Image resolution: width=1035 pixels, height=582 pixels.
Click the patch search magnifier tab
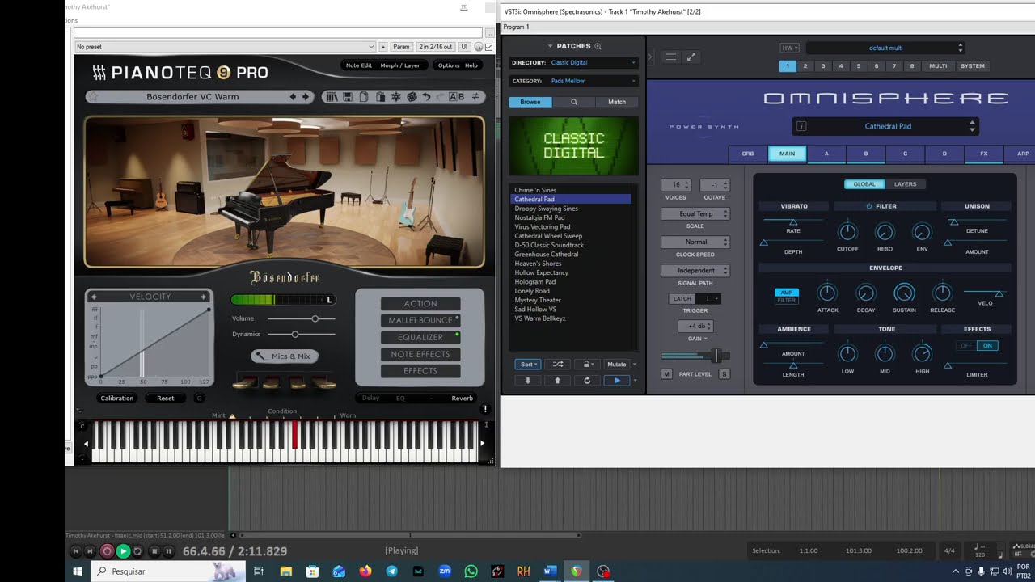coord(574,102)
